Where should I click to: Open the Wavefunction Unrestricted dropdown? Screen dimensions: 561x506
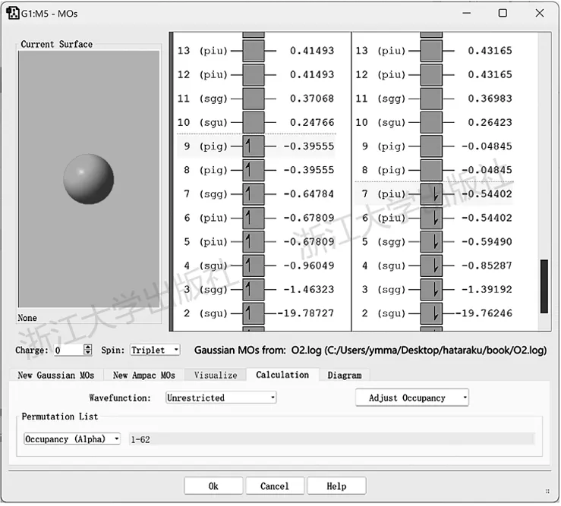pos(221,398)
